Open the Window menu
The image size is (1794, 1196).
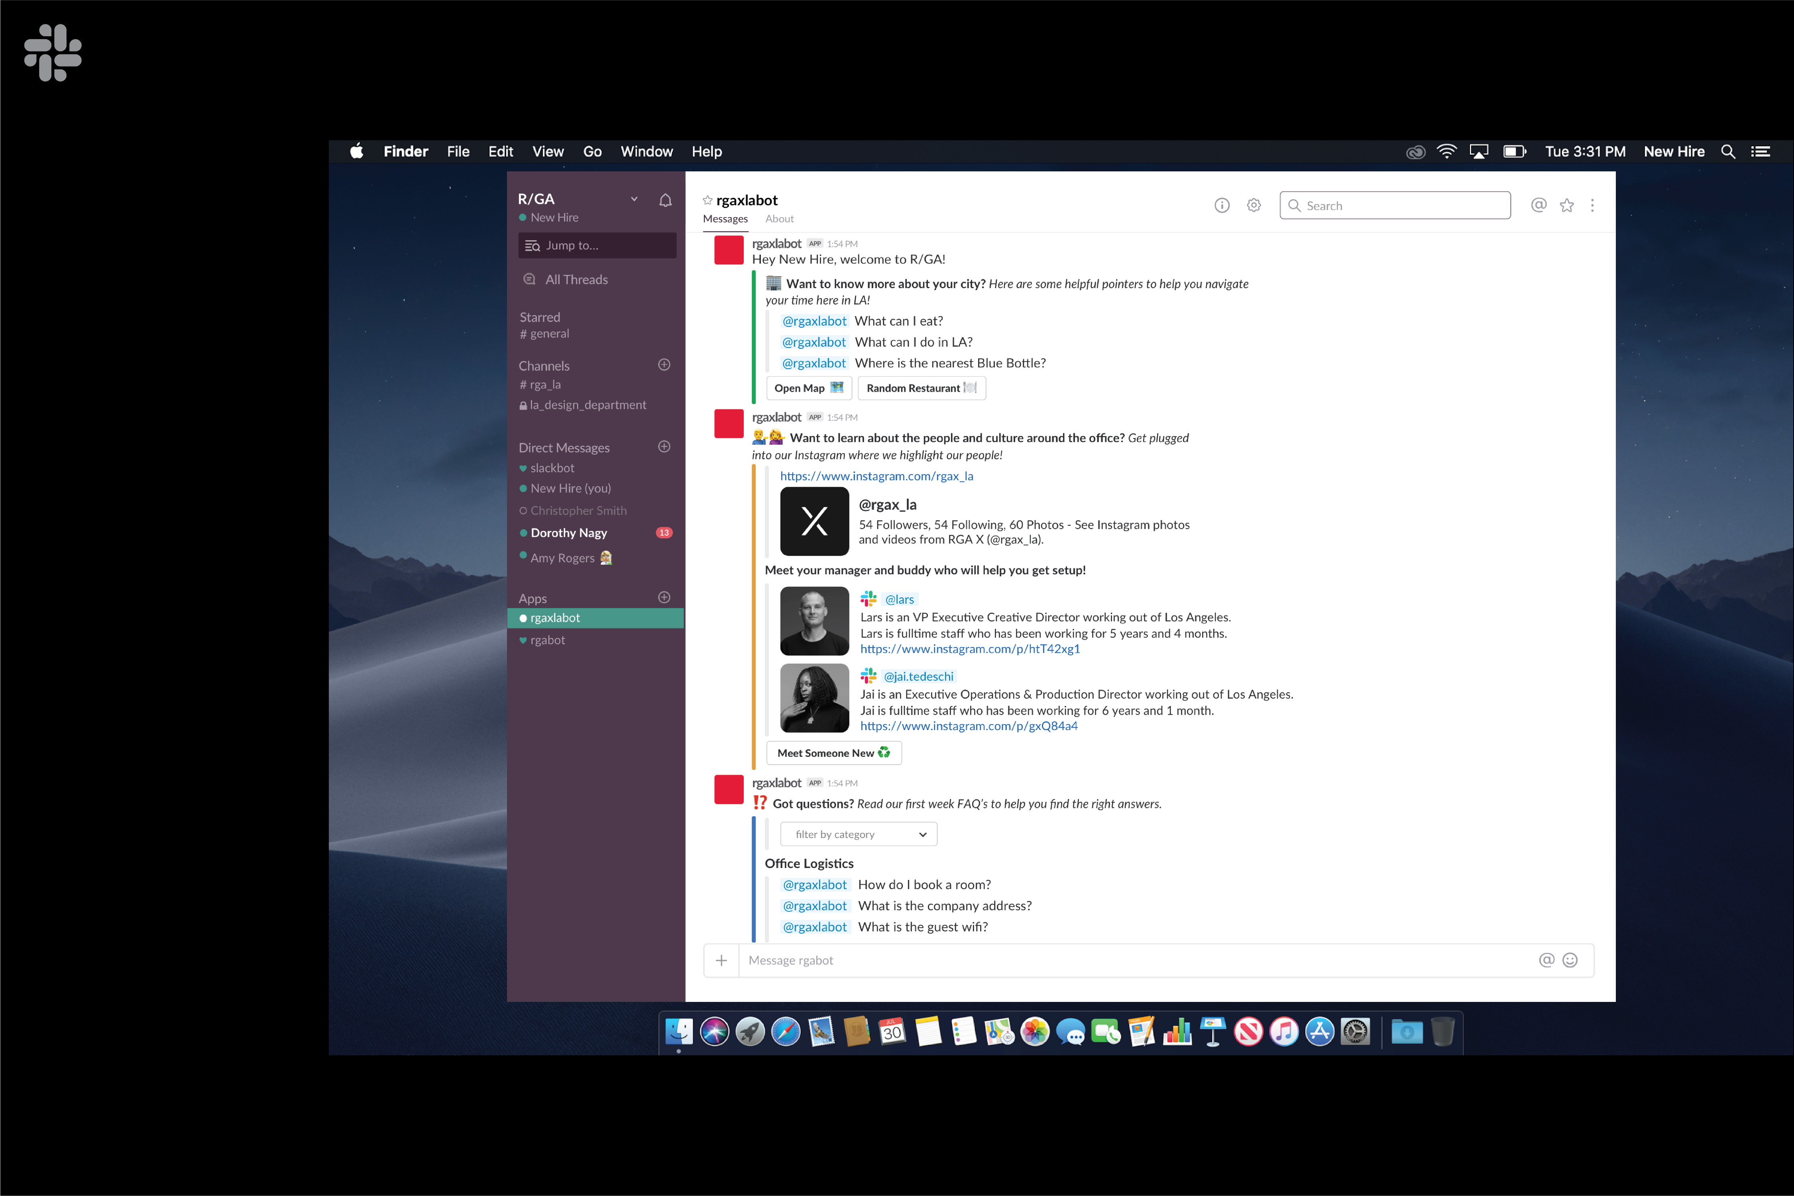point(647,152)
